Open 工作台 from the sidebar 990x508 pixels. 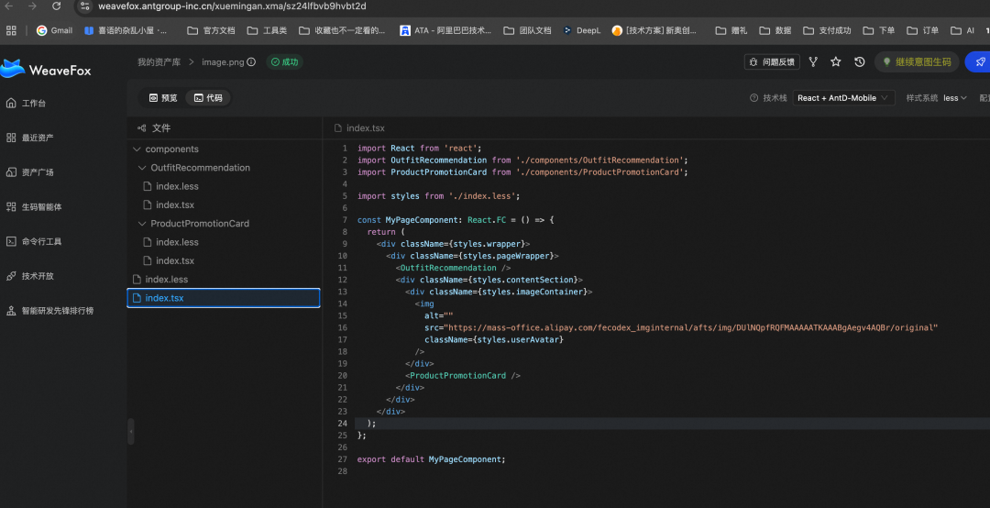click(34, 104)
